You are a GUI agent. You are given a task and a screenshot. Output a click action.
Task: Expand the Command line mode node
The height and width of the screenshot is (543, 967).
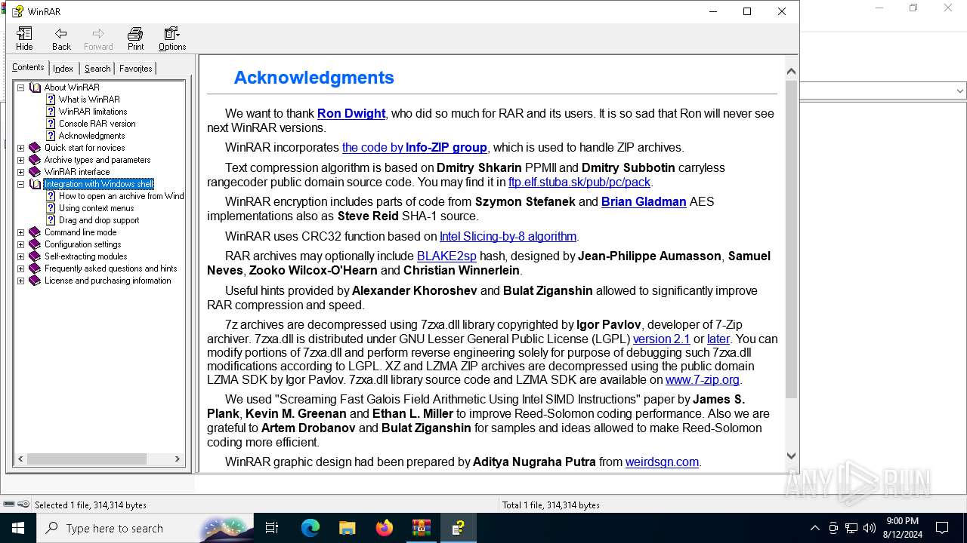(x=21, y=232)
